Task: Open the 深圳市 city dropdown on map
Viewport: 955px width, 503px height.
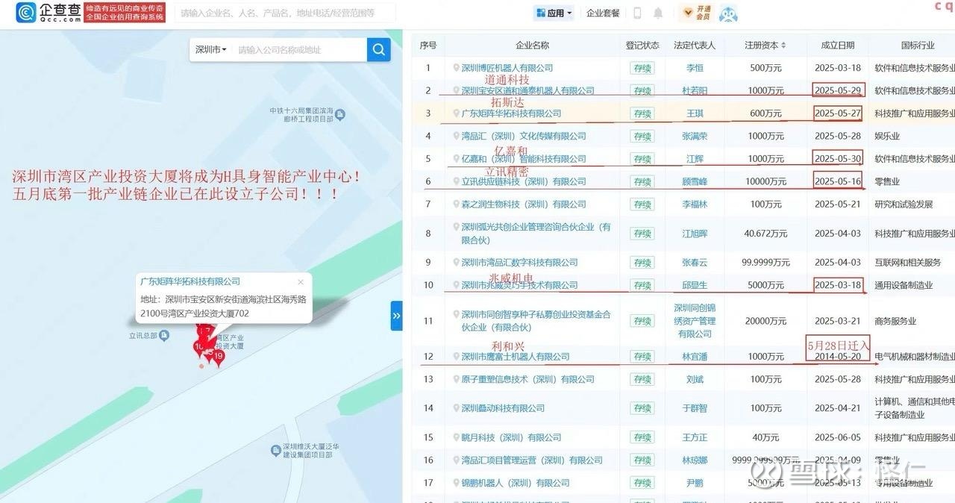Action: (211, 50)
